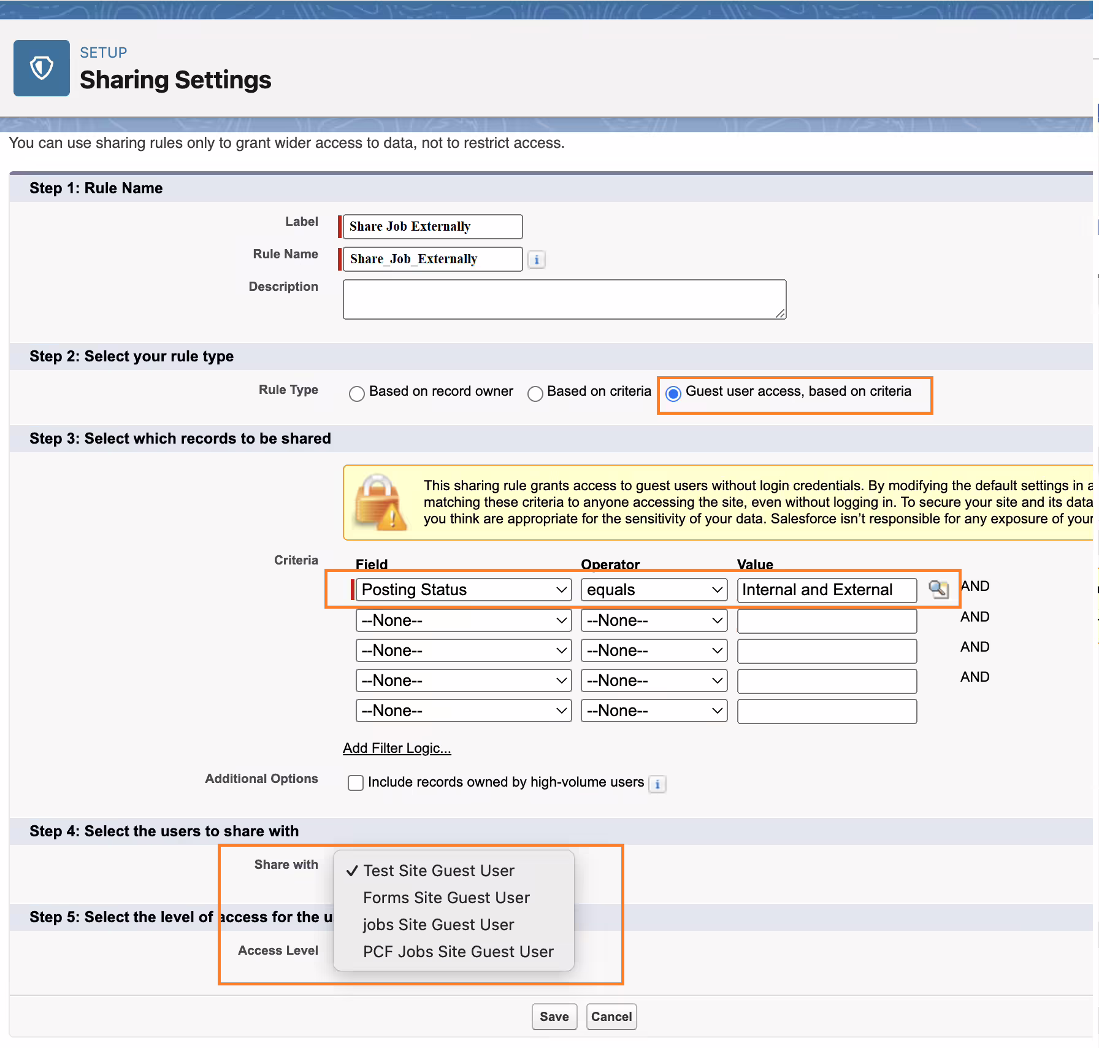The width and height of the screenshot is (1099, 1048).
Task: Open the Add Filter Logic link
Action: click(x=397, y=748)
